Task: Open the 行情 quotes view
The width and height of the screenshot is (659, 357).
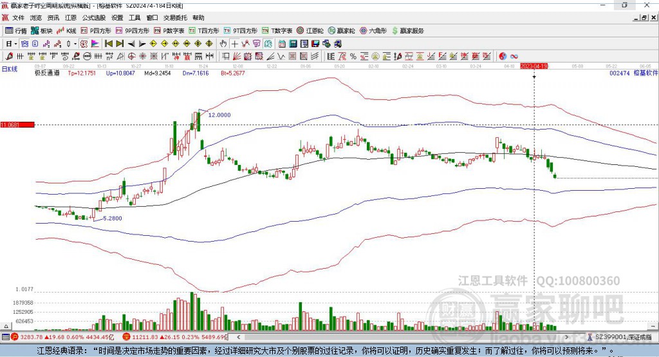Action: pyautogui.click(x=15, y=31)
